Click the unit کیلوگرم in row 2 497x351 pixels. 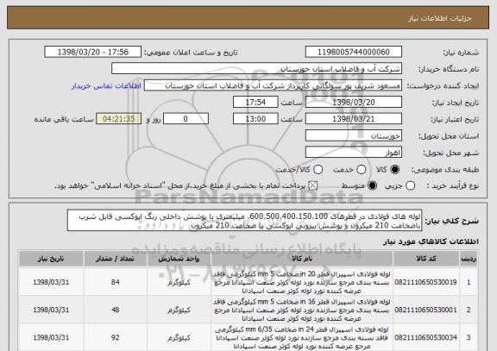179,310
